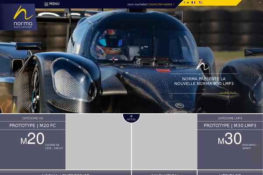Viewport: 263px width, 175px height.
Task: Open Norma's Facebook page icon
Action: pos(184,3)
